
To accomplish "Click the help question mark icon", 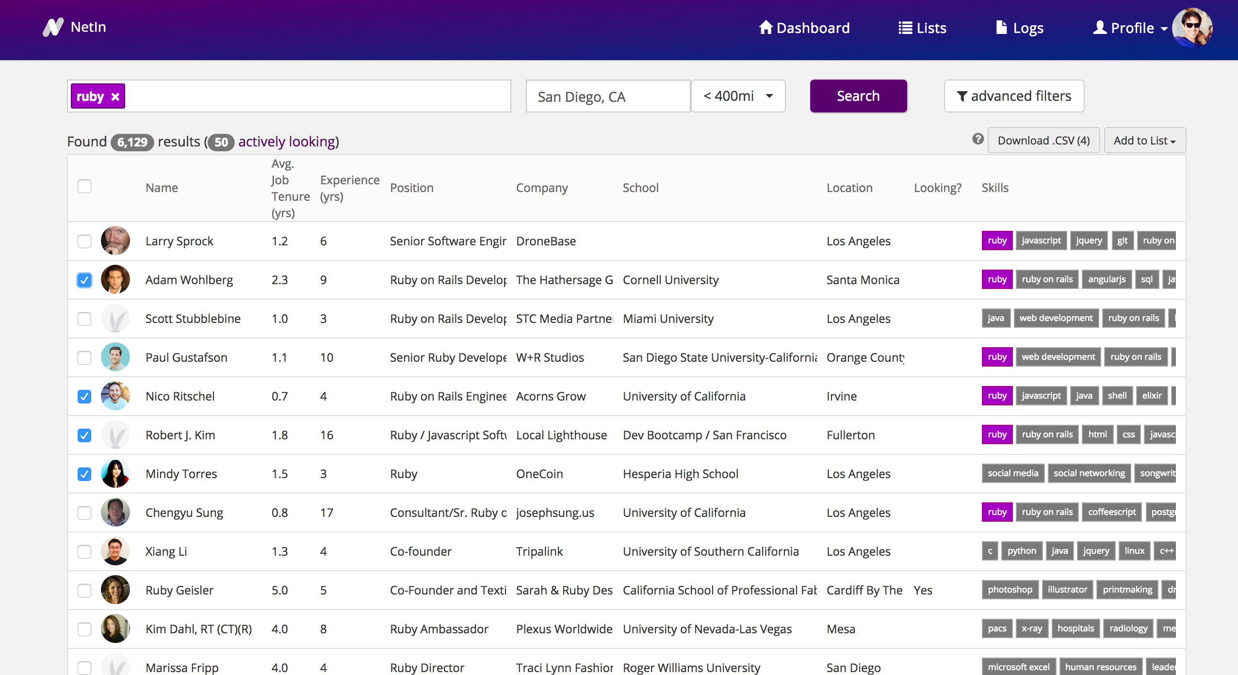I will [977, 140].
